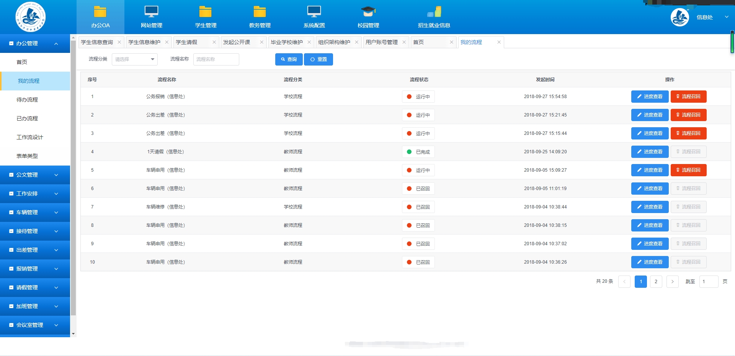Open 工作流设计 in the sidebar
This screenshot has width=735, height=356.
(35, 137)
